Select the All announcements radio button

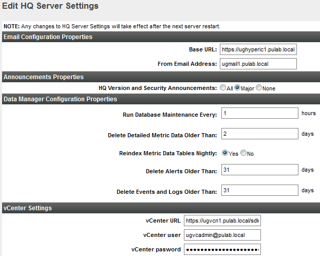(x=223, y=88)
